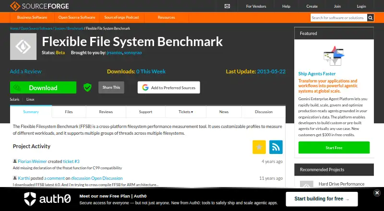This screenshot has height=211, width=384.
Task: Open the SourceForge Podcast menu item
Action: (x=121, y=17)
